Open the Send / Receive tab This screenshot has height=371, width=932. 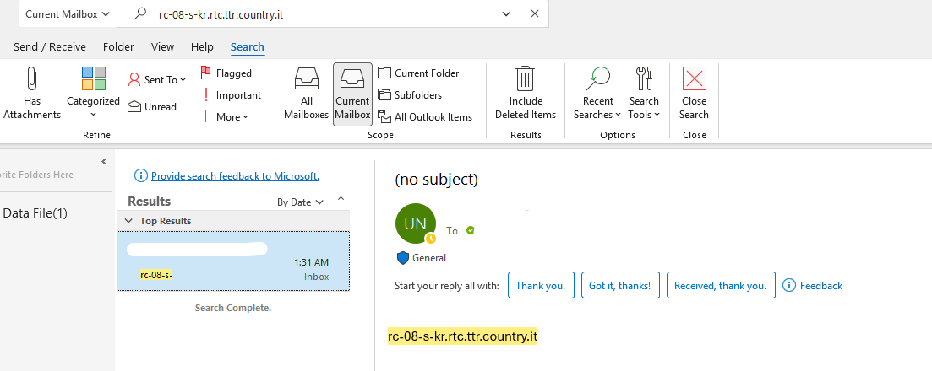49,47
